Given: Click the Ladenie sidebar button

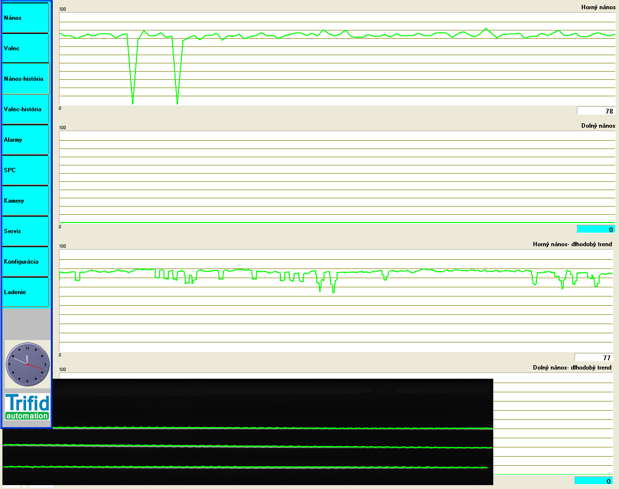Looking at the screenshot, I should [26, 292].
